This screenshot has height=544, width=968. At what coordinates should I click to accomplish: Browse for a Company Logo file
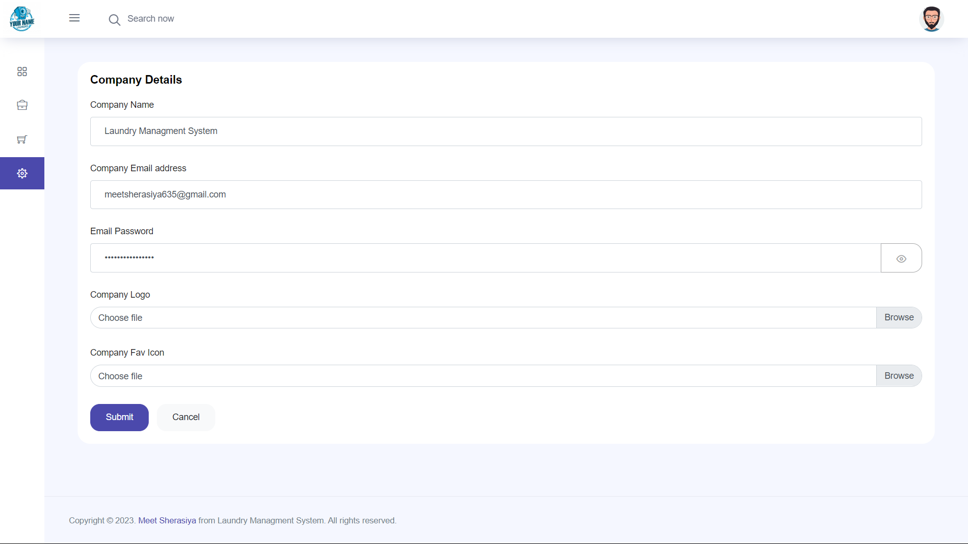[898, 318]
